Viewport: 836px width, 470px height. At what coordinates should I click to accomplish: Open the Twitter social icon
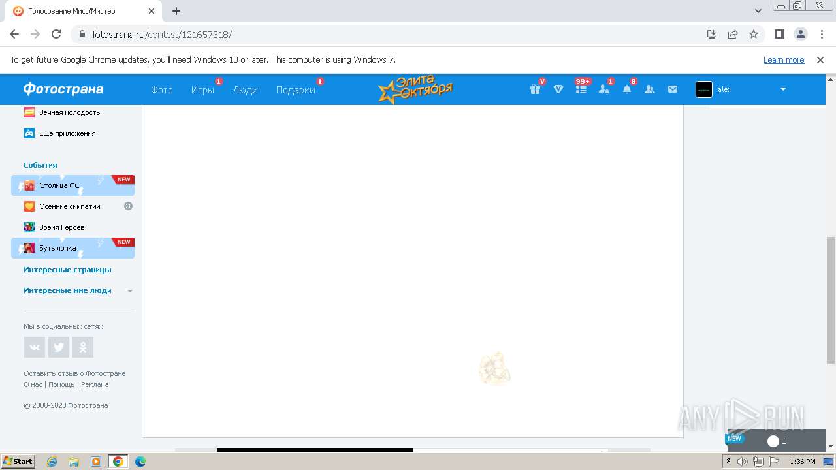point(59,347)
